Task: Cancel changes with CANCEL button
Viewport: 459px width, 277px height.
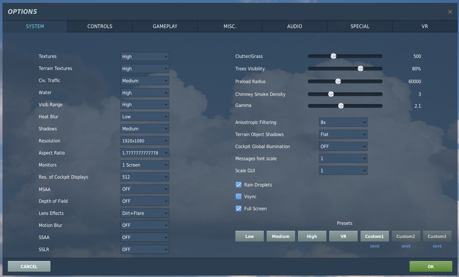Action: (x=29, y=266)
